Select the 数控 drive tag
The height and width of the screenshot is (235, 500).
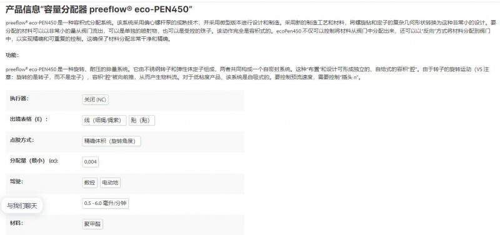(x=89, y=182)
